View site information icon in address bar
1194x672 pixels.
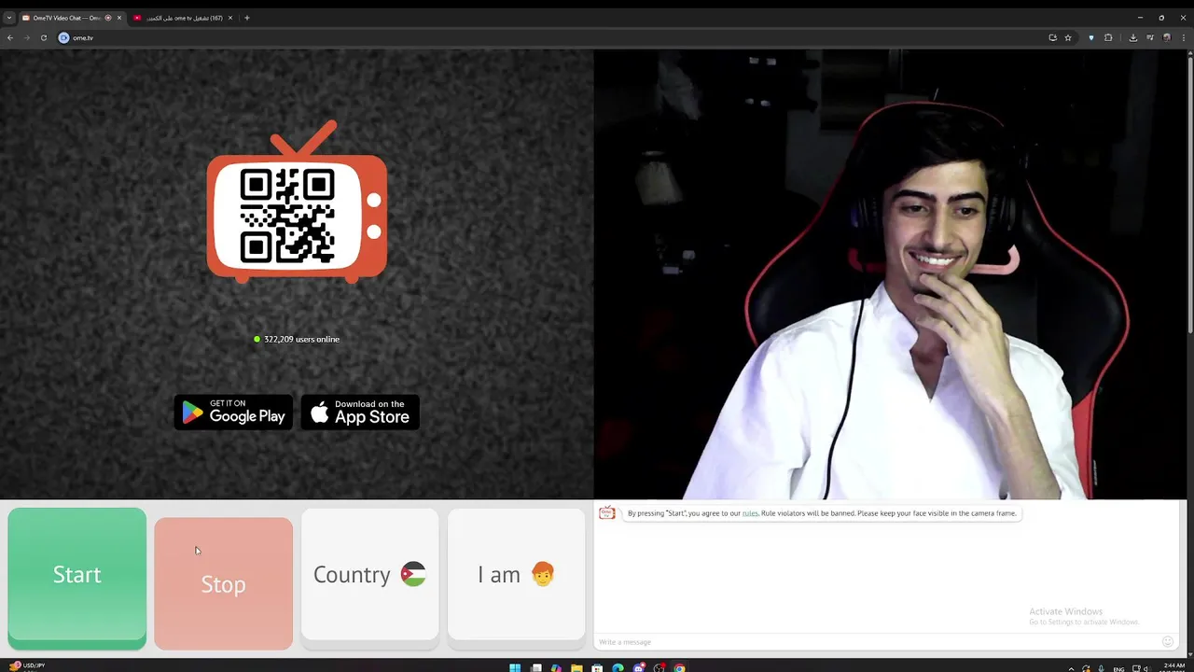click(63, 37)
